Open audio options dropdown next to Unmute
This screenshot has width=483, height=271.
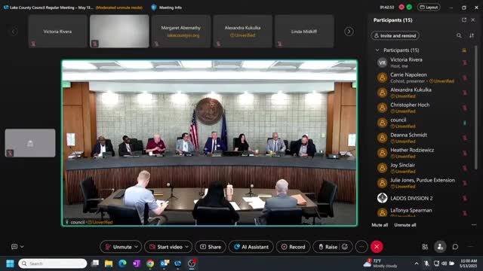pos(137,247)
